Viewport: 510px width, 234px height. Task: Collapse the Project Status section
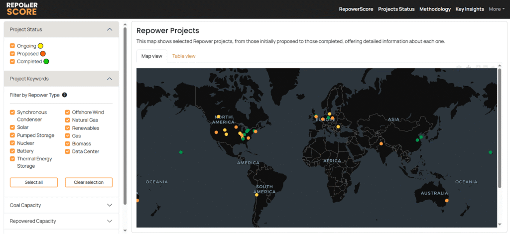pos(110,30)
